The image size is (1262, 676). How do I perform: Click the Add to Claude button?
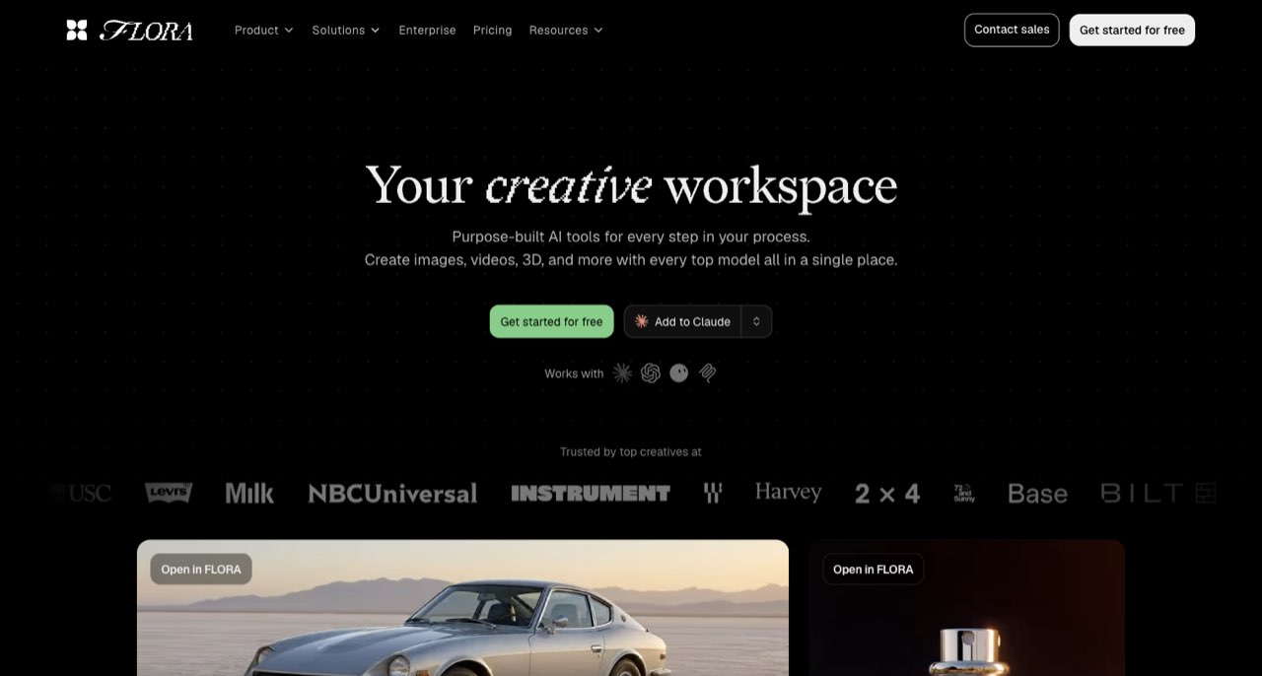(x=683, y=321)
